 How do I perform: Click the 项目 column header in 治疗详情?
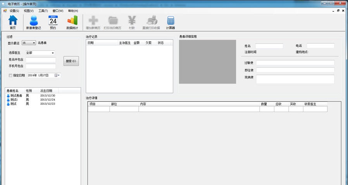coord(98,104)
